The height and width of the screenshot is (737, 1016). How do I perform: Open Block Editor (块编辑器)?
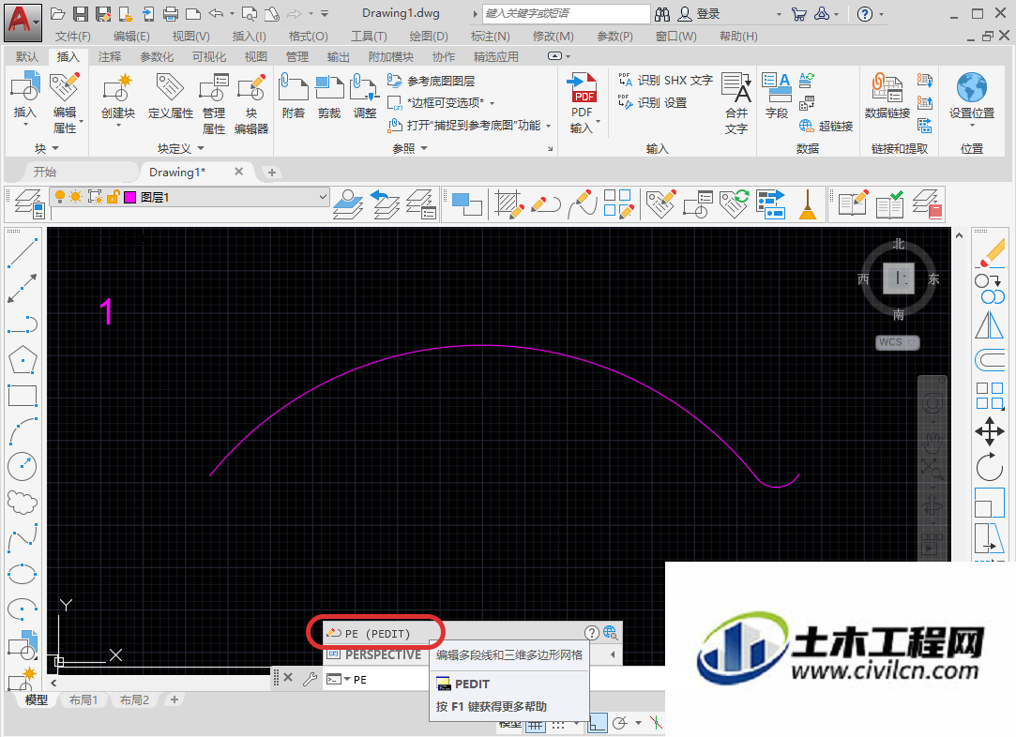click(251, 104)
